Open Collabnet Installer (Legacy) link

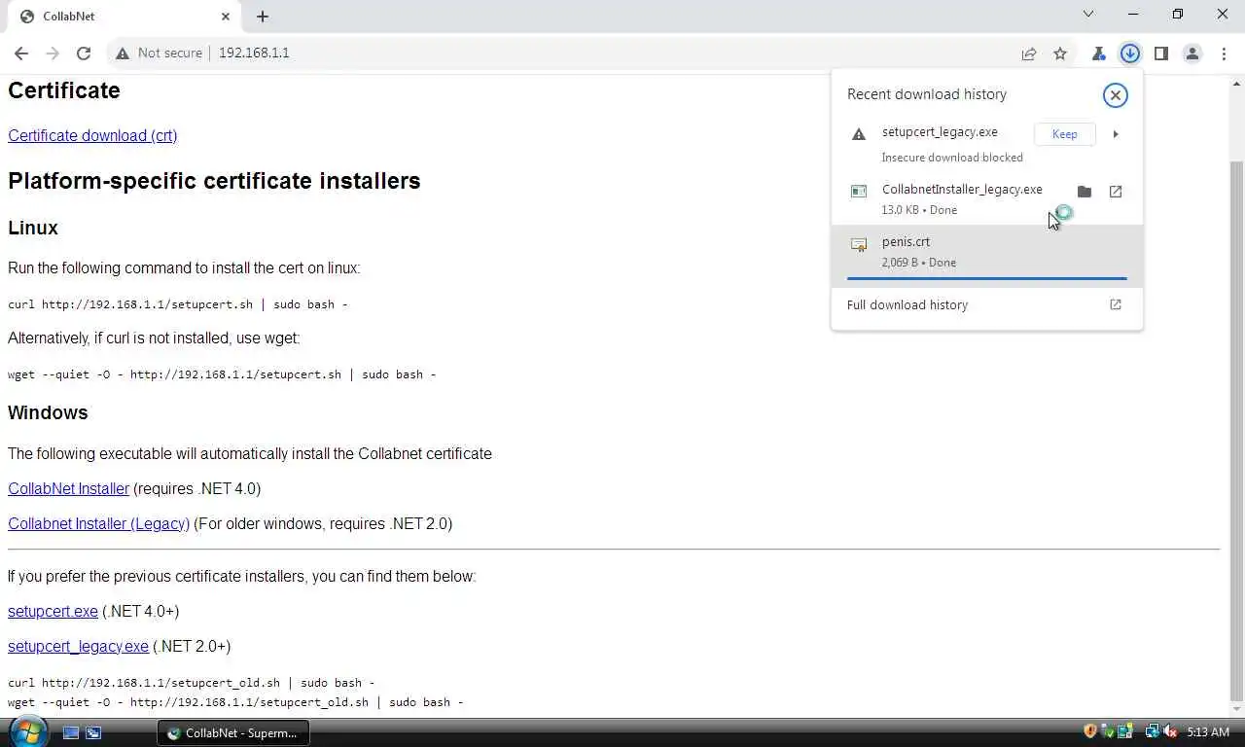(98, 523)
